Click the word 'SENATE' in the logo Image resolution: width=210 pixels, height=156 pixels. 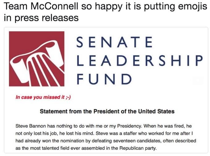coord(115,42)
